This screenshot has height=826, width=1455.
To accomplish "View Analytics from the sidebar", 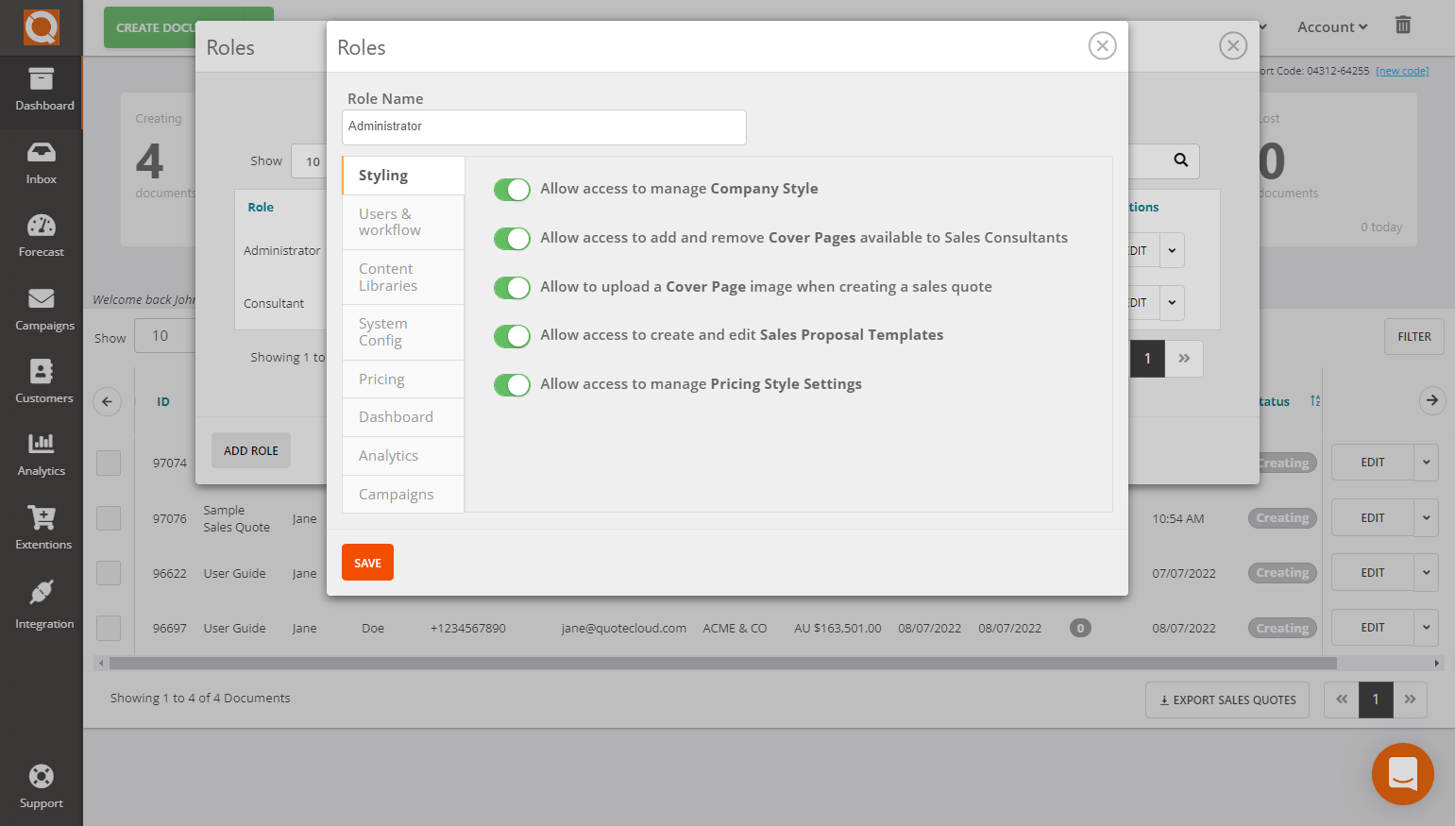I will (x=41, y=454).
